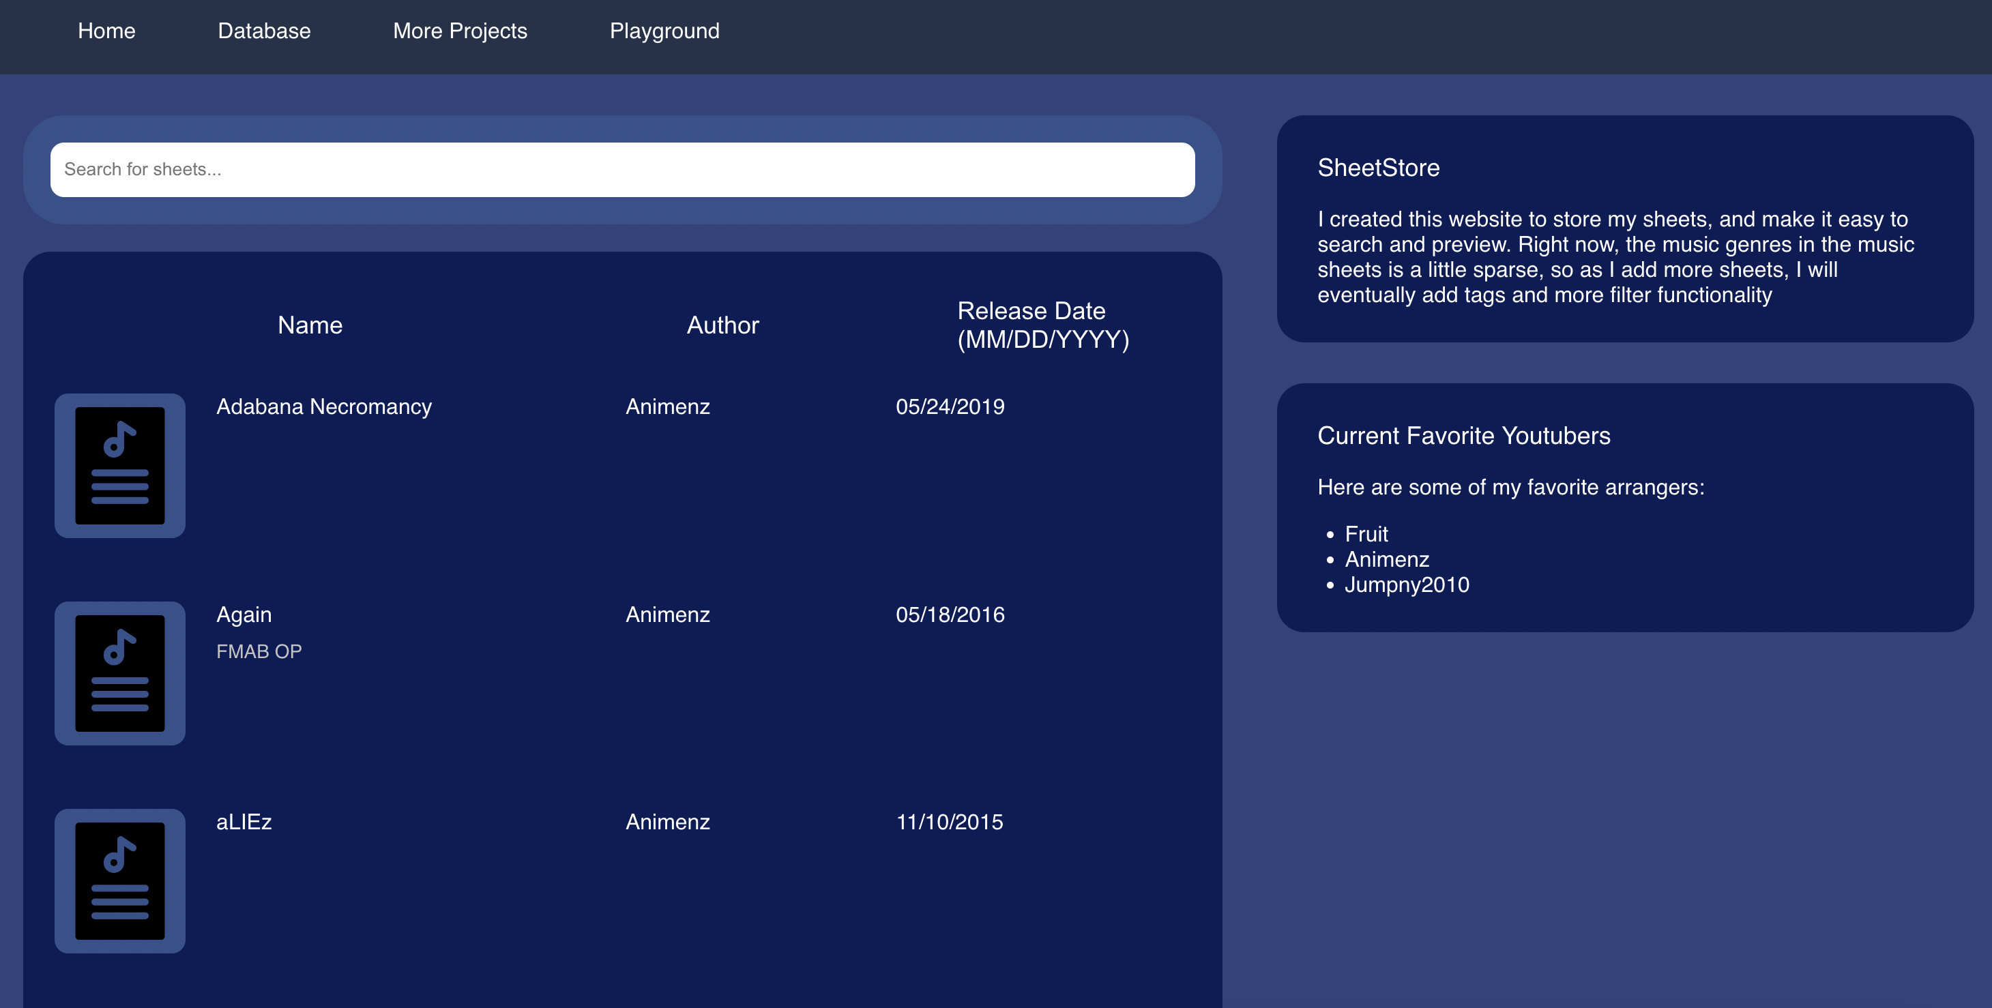Screen dimensions: 1992x1008
Task: Go to More Projects
Action: [x=460, y=31]
